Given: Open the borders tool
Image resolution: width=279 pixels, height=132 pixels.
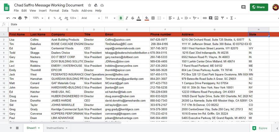Looking at the screenshot, I should [x=153, y=18].
